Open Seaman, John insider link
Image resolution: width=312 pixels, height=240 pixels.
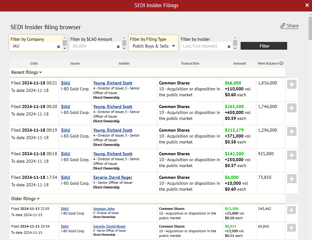pyautogui.click(x=104, y=209)
